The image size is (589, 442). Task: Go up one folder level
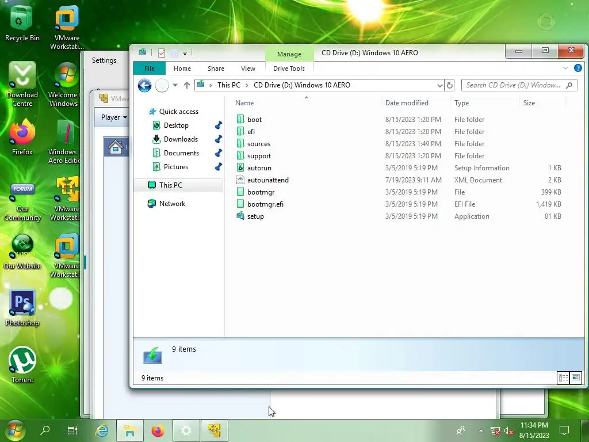[187, 85]
